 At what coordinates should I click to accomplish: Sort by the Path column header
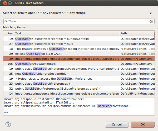(137, 33)
